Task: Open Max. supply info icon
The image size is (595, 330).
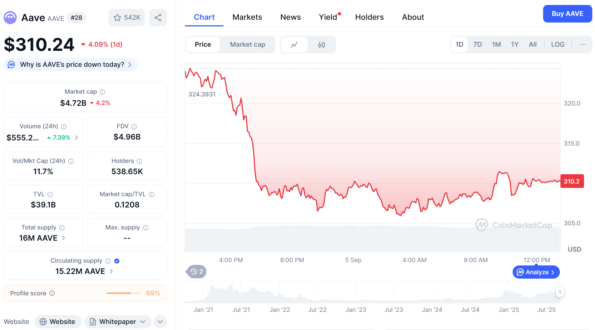Action: [x=146, y=228]
